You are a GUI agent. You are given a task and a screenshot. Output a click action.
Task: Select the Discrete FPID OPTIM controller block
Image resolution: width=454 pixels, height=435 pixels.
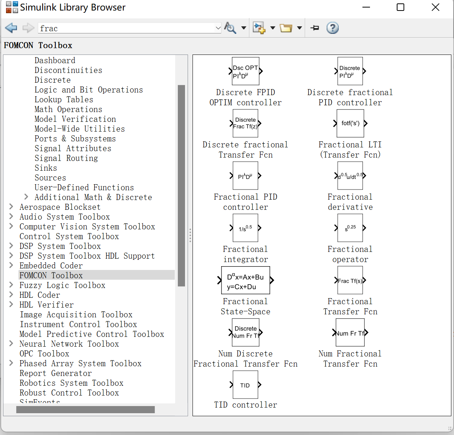(246, 71)
